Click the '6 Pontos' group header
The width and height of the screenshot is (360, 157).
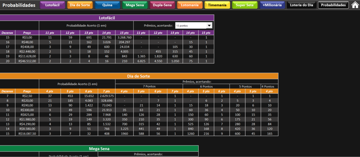[206, 87]
